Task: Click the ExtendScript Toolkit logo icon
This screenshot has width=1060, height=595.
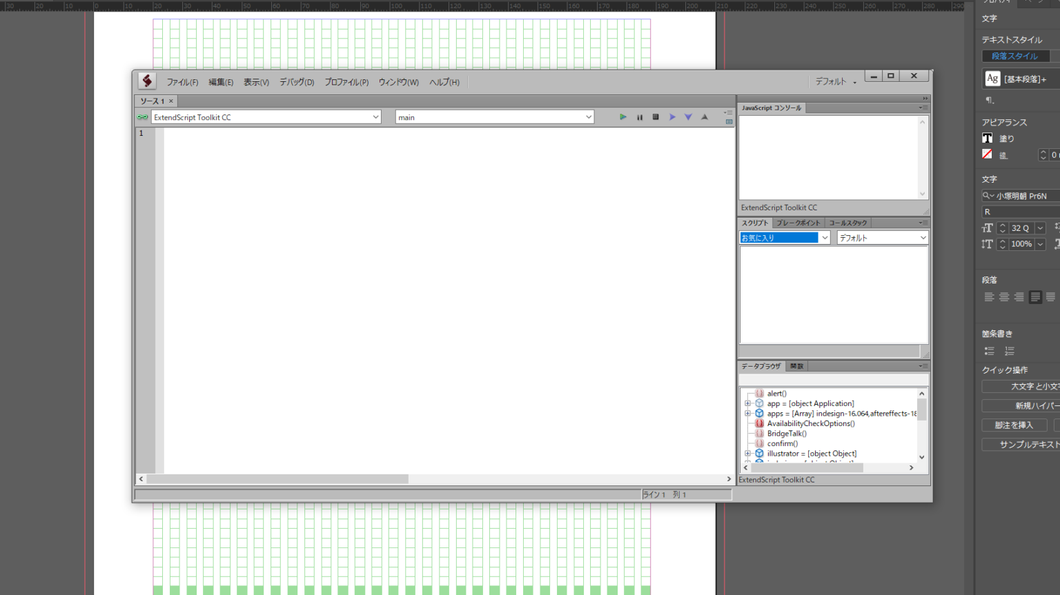Action: (147, 81)
